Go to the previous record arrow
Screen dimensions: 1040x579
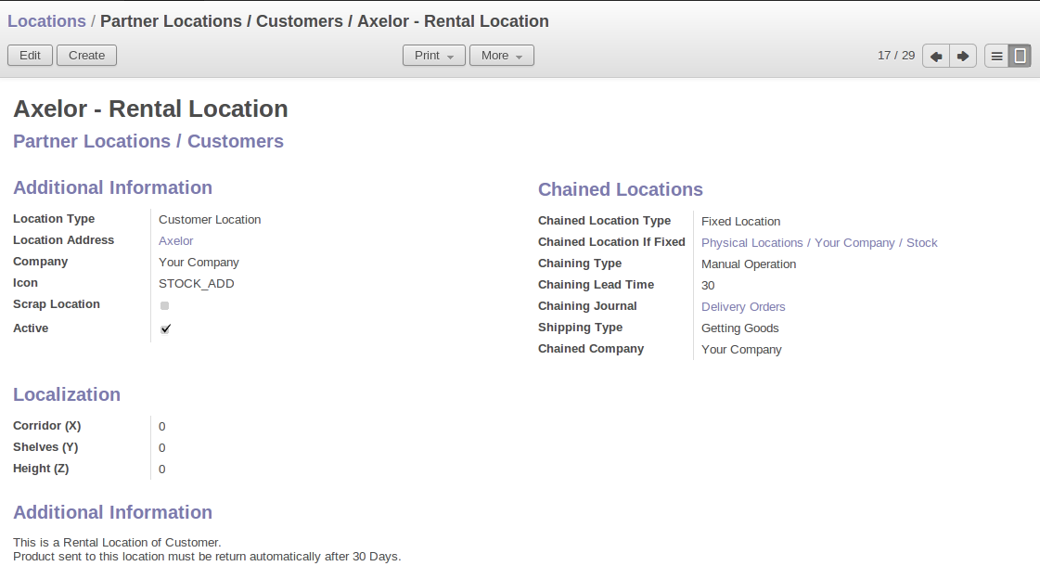936,56
